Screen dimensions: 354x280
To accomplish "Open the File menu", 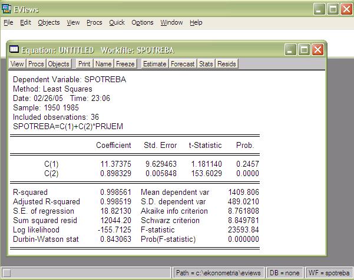I will (8, 22).
